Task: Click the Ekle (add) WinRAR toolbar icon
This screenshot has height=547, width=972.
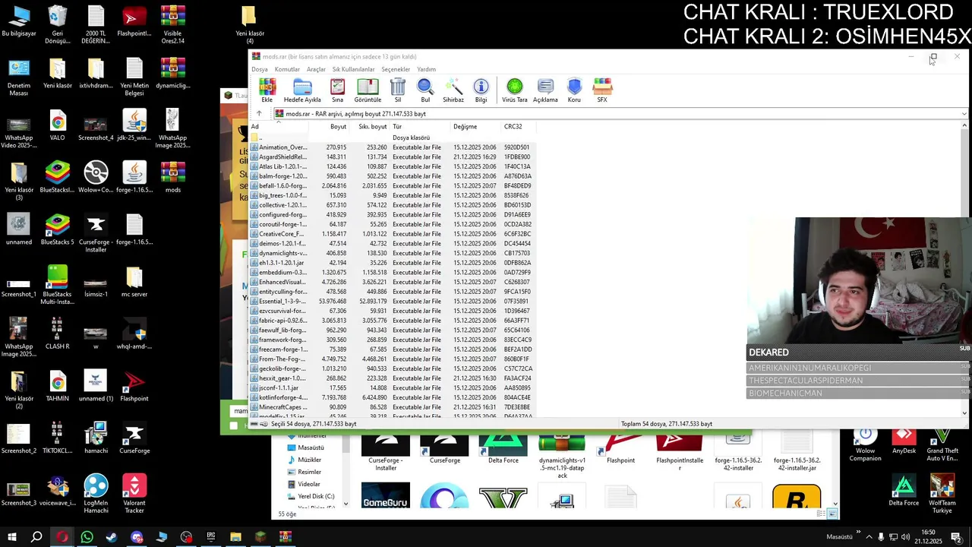Action: coord(267,90)
